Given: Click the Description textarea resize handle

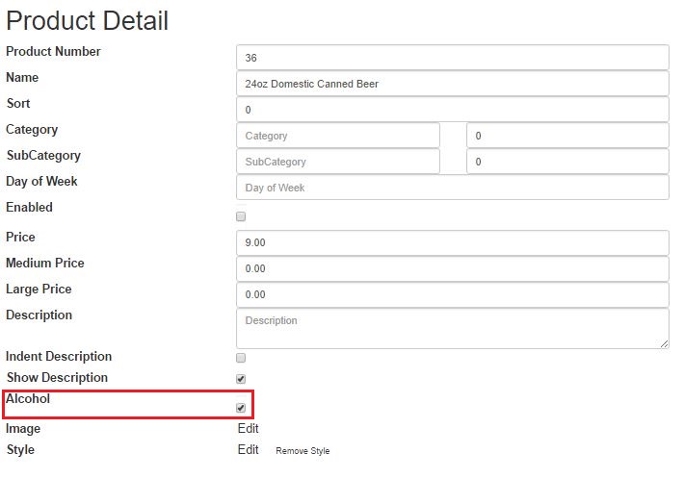Looking at the screenshot, I should 664,344.
